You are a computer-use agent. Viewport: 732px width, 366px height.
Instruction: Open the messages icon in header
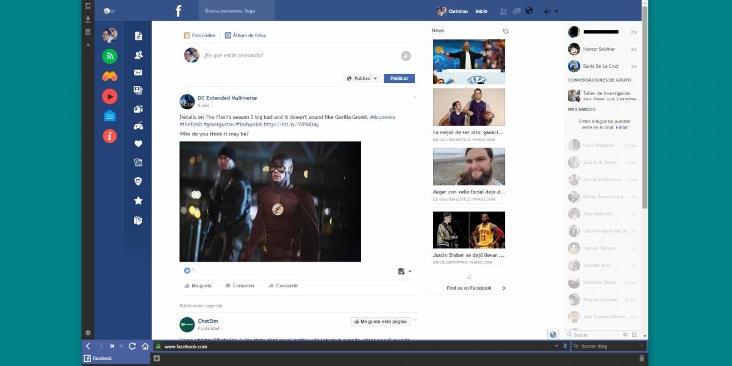coord(517,11)
